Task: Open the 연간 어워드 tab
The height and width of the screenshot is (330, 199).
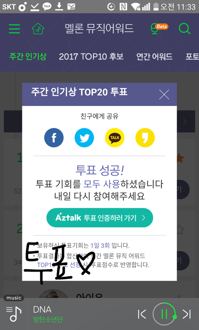Action: 154,56
